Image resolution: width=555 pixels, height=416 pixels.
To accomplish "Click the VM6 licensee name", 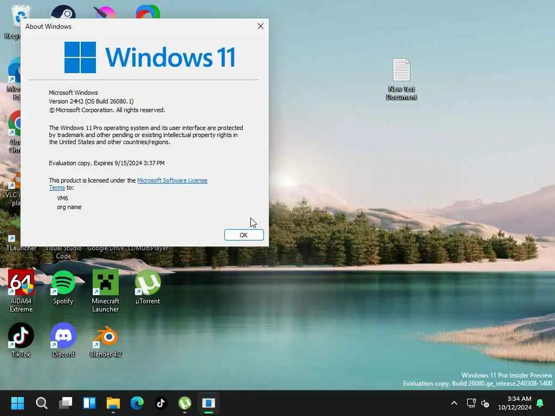I will click(x=62, y=198).
